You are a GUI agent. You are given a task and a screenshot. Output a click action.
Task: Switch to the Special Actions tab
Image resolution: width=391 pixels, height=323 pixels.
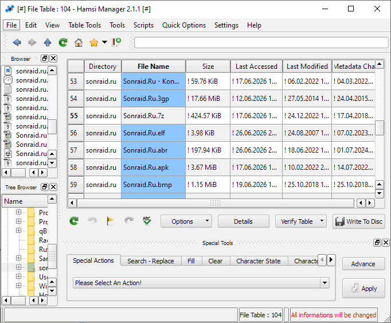(x=93, y=260)
